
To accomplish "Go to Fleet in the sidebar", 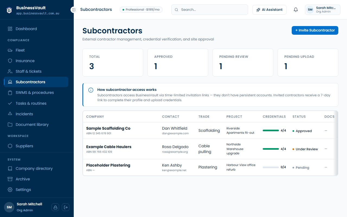I will 36,50.
